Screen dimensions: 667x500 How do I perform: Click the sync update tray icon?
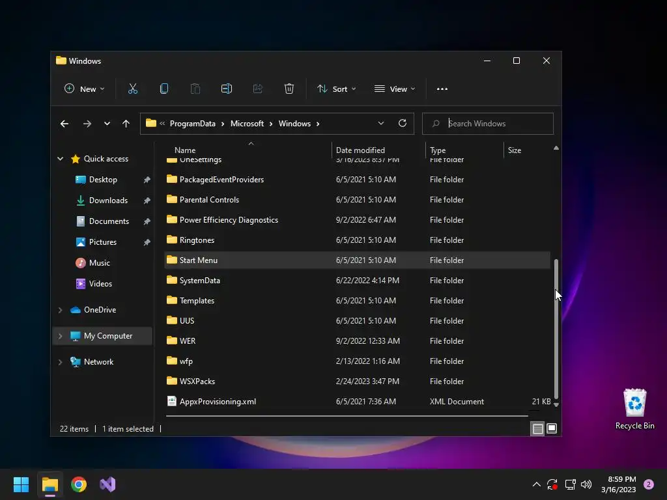click(552, 484)
